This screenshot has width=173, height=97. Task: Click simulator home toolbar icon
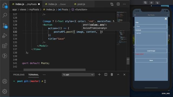click(151, 3)
